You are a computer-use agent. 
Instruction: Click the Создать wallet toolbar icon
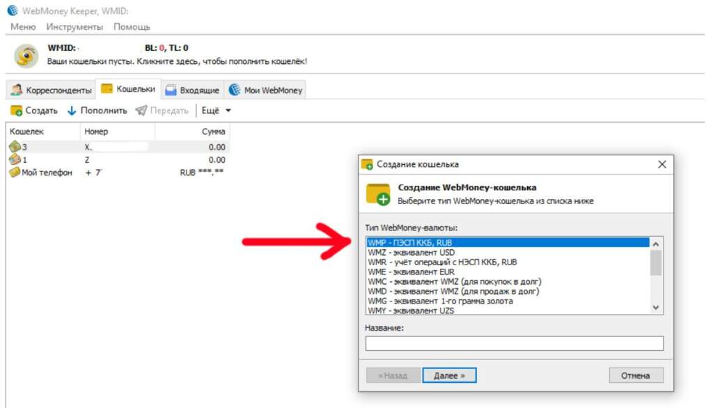(16, 111)
